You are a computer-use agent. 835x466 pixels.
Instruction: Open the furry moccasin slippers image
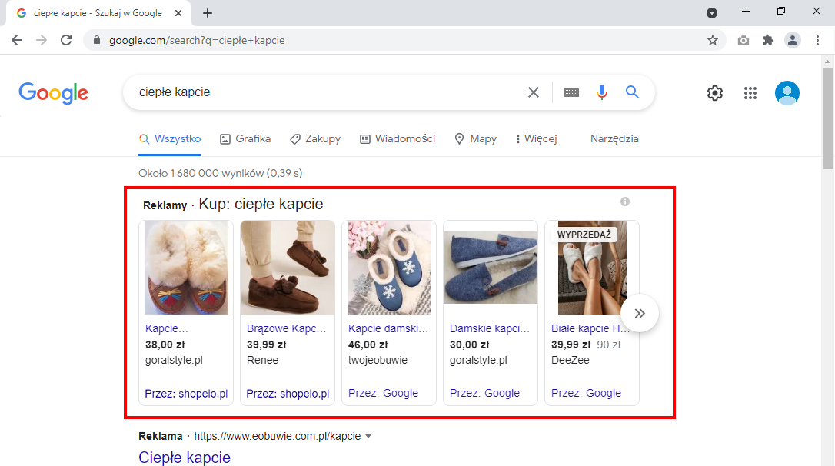click(x=186, y=268)
